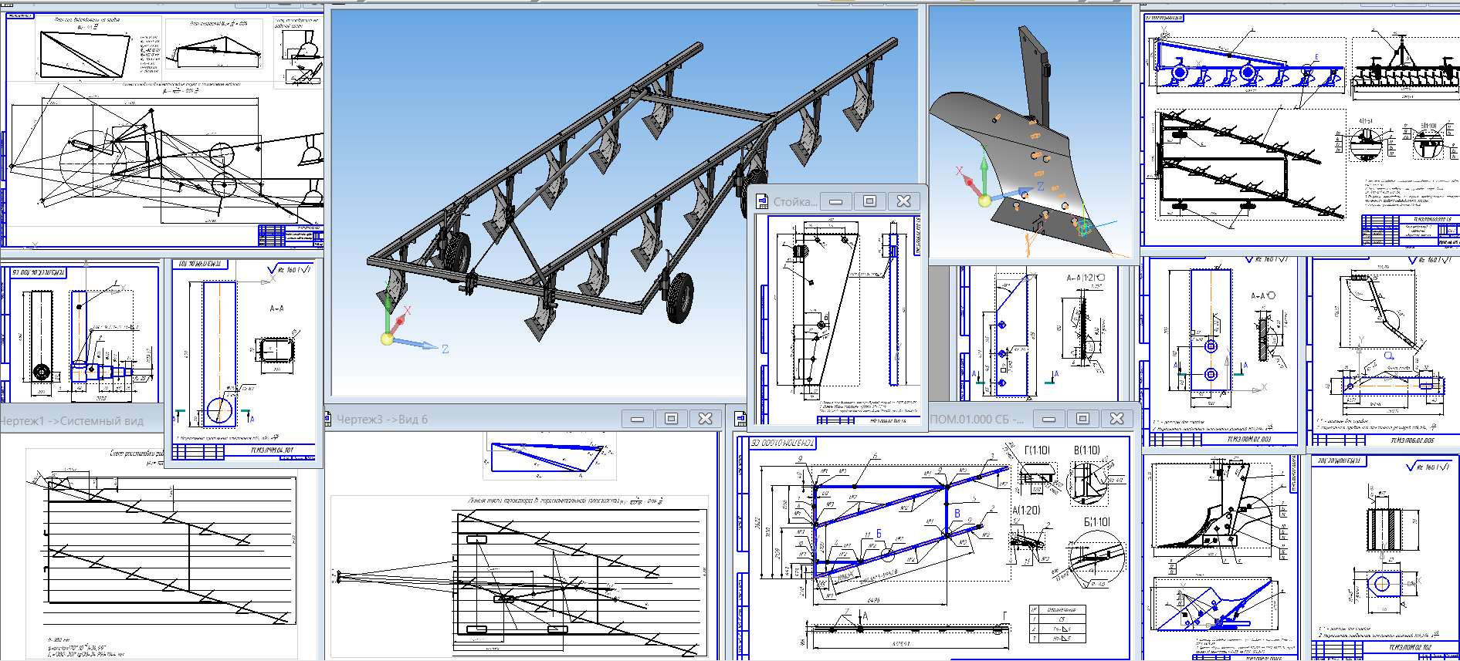Click the Чертеж3 -> Вид 6 title text

[382, 420]
